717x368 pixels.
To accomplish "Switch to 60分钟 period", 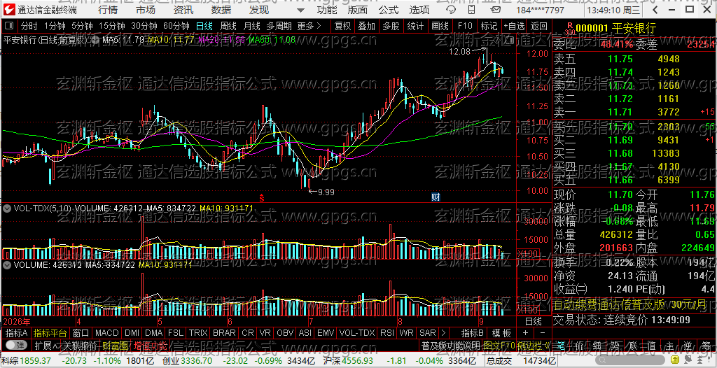I will coord(176,27).
